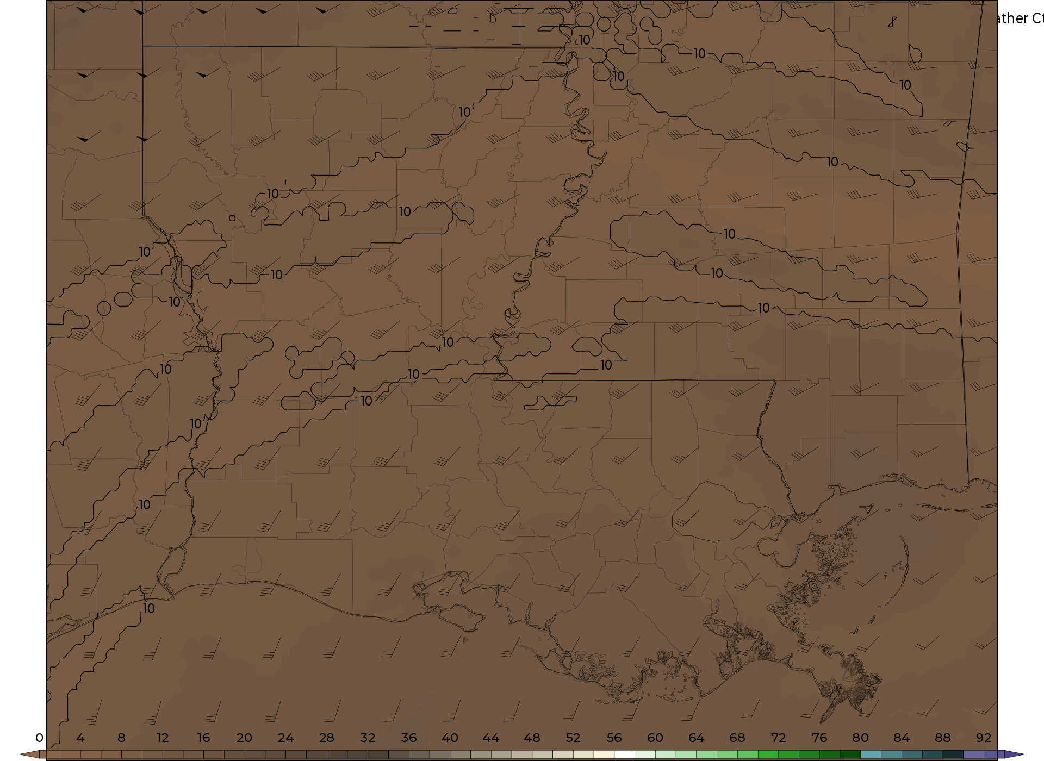
Task: Click the color bar label 88
Action: 942,738
